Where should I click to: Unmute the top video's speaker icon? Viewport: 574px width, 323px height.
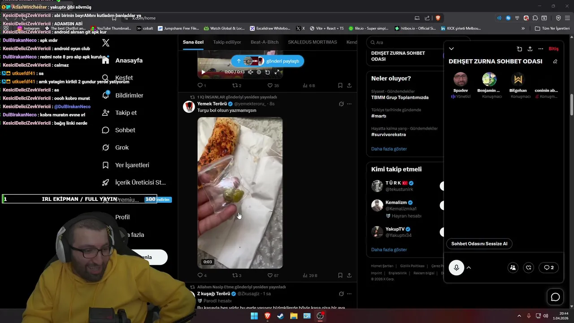(250, 72)
